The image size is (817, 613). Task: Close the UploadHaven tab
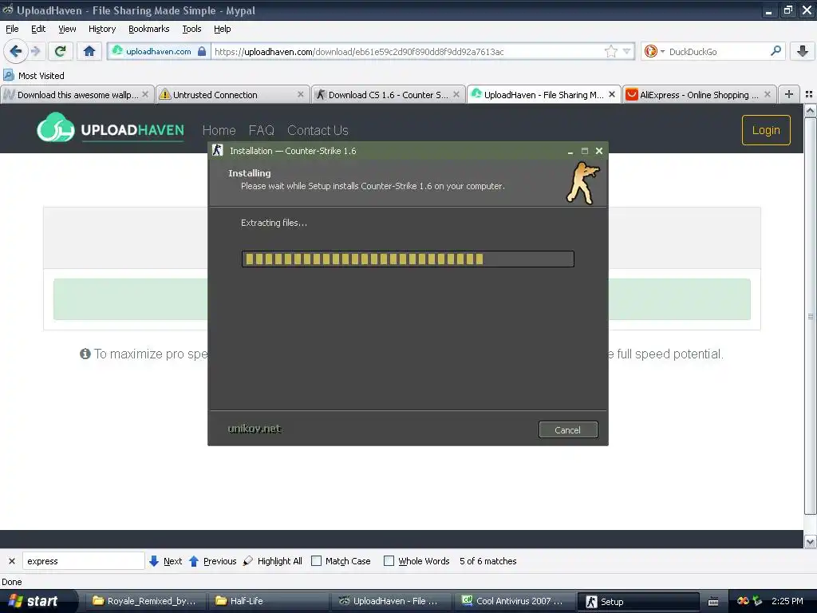[612, 94]
